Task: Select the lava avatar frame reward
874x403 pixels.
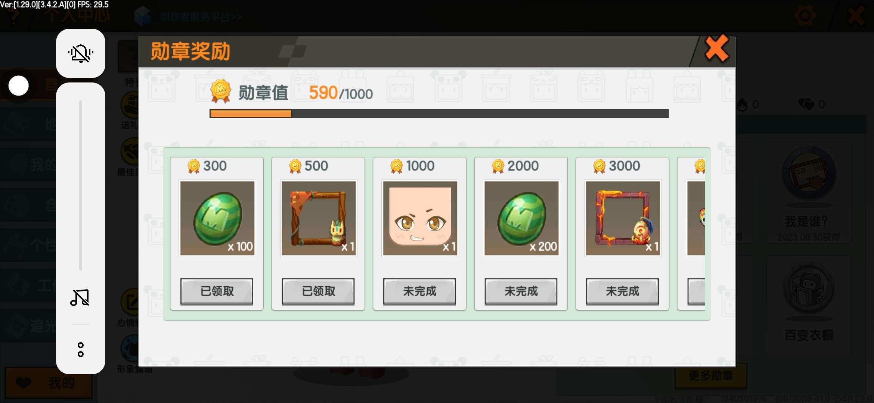Action: [623, 218]
